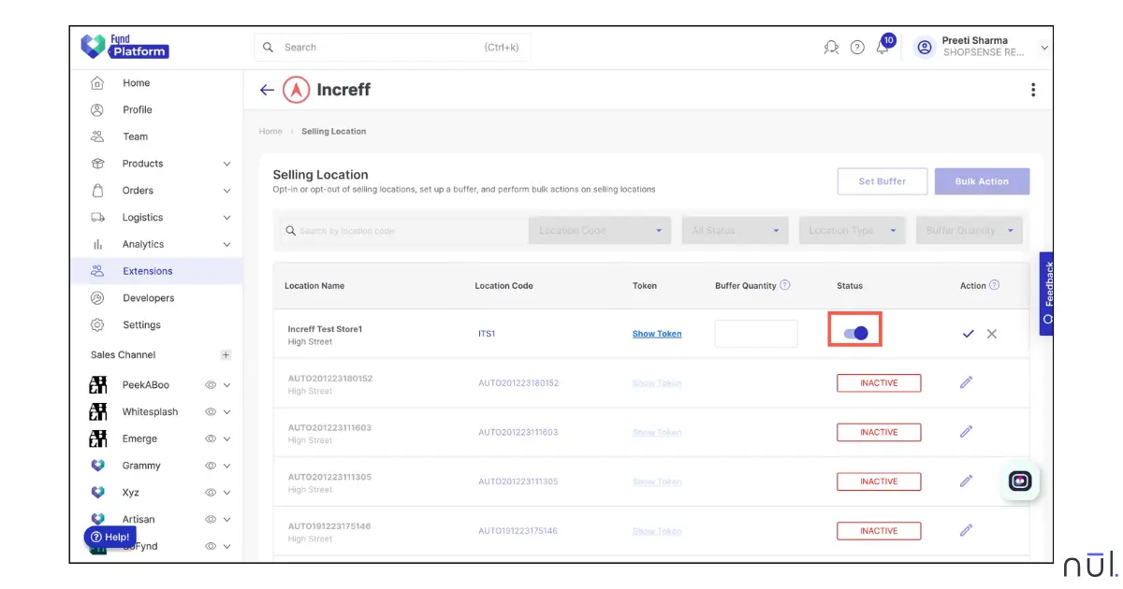The height and width of the screenshot is (589, 1123).
Task: Cancel the Increff Test Store1 edit with X
Action: (992, 334)
